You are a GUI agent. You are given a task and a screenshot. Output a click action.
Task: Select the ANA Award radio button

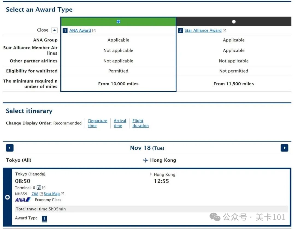pos(118,22)
